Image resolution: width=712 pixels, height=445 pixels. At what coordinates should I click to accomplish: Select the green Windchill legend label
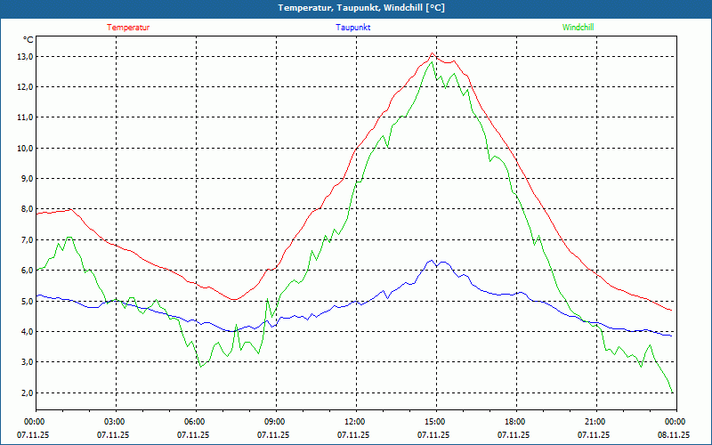point(578,28)
